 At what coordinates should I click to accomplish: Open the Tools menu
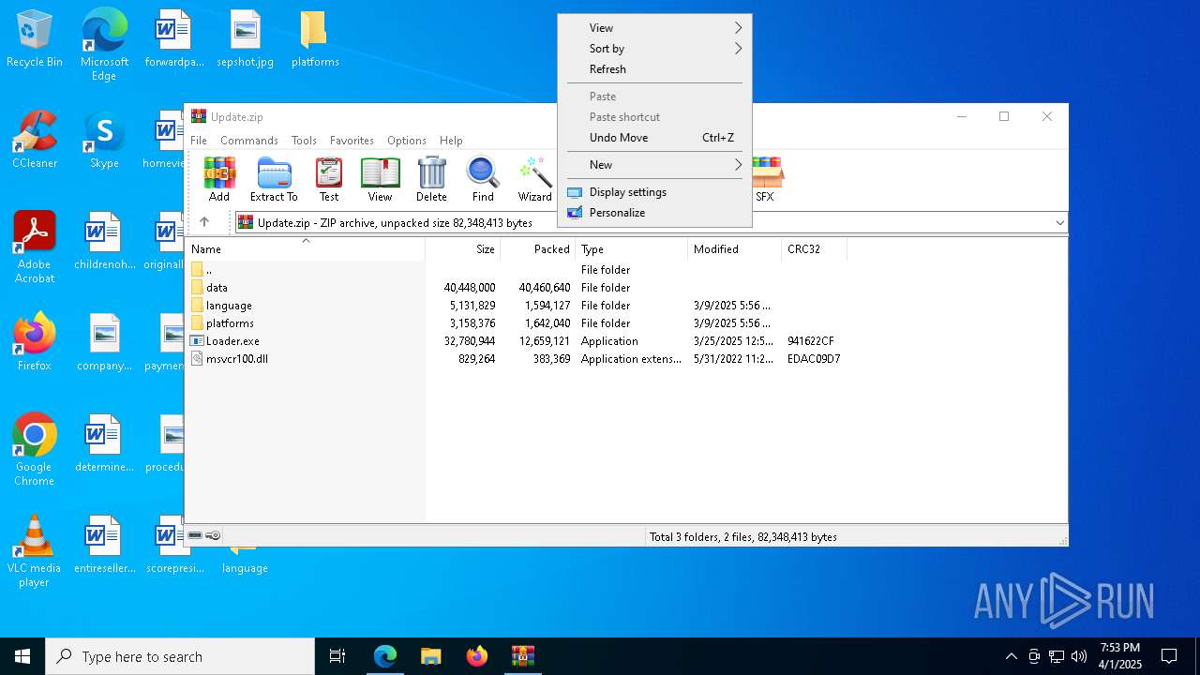[304, 141]
